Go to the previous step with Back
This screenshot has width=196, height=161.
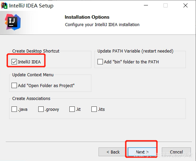pyautogui.click(x=113, y=152)
